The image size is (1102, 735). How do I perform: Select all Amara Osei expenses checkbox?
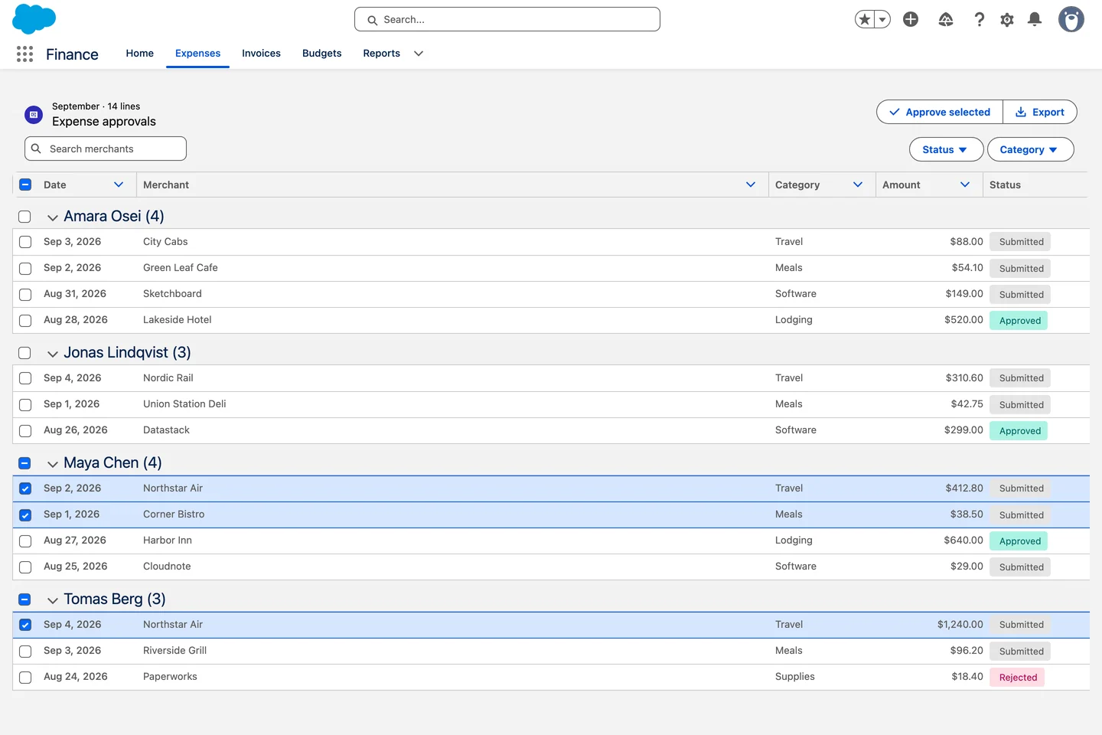point(24,217)
